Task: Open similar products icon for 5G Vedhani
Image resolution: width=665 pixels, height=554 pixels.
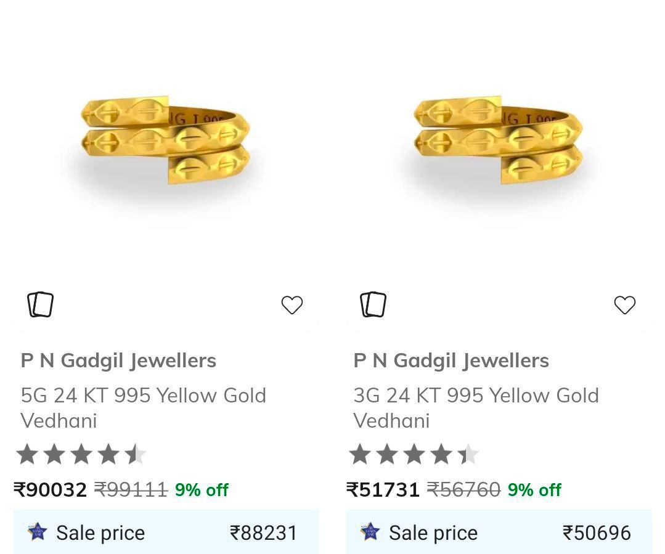Action: [x=41, y=304]
